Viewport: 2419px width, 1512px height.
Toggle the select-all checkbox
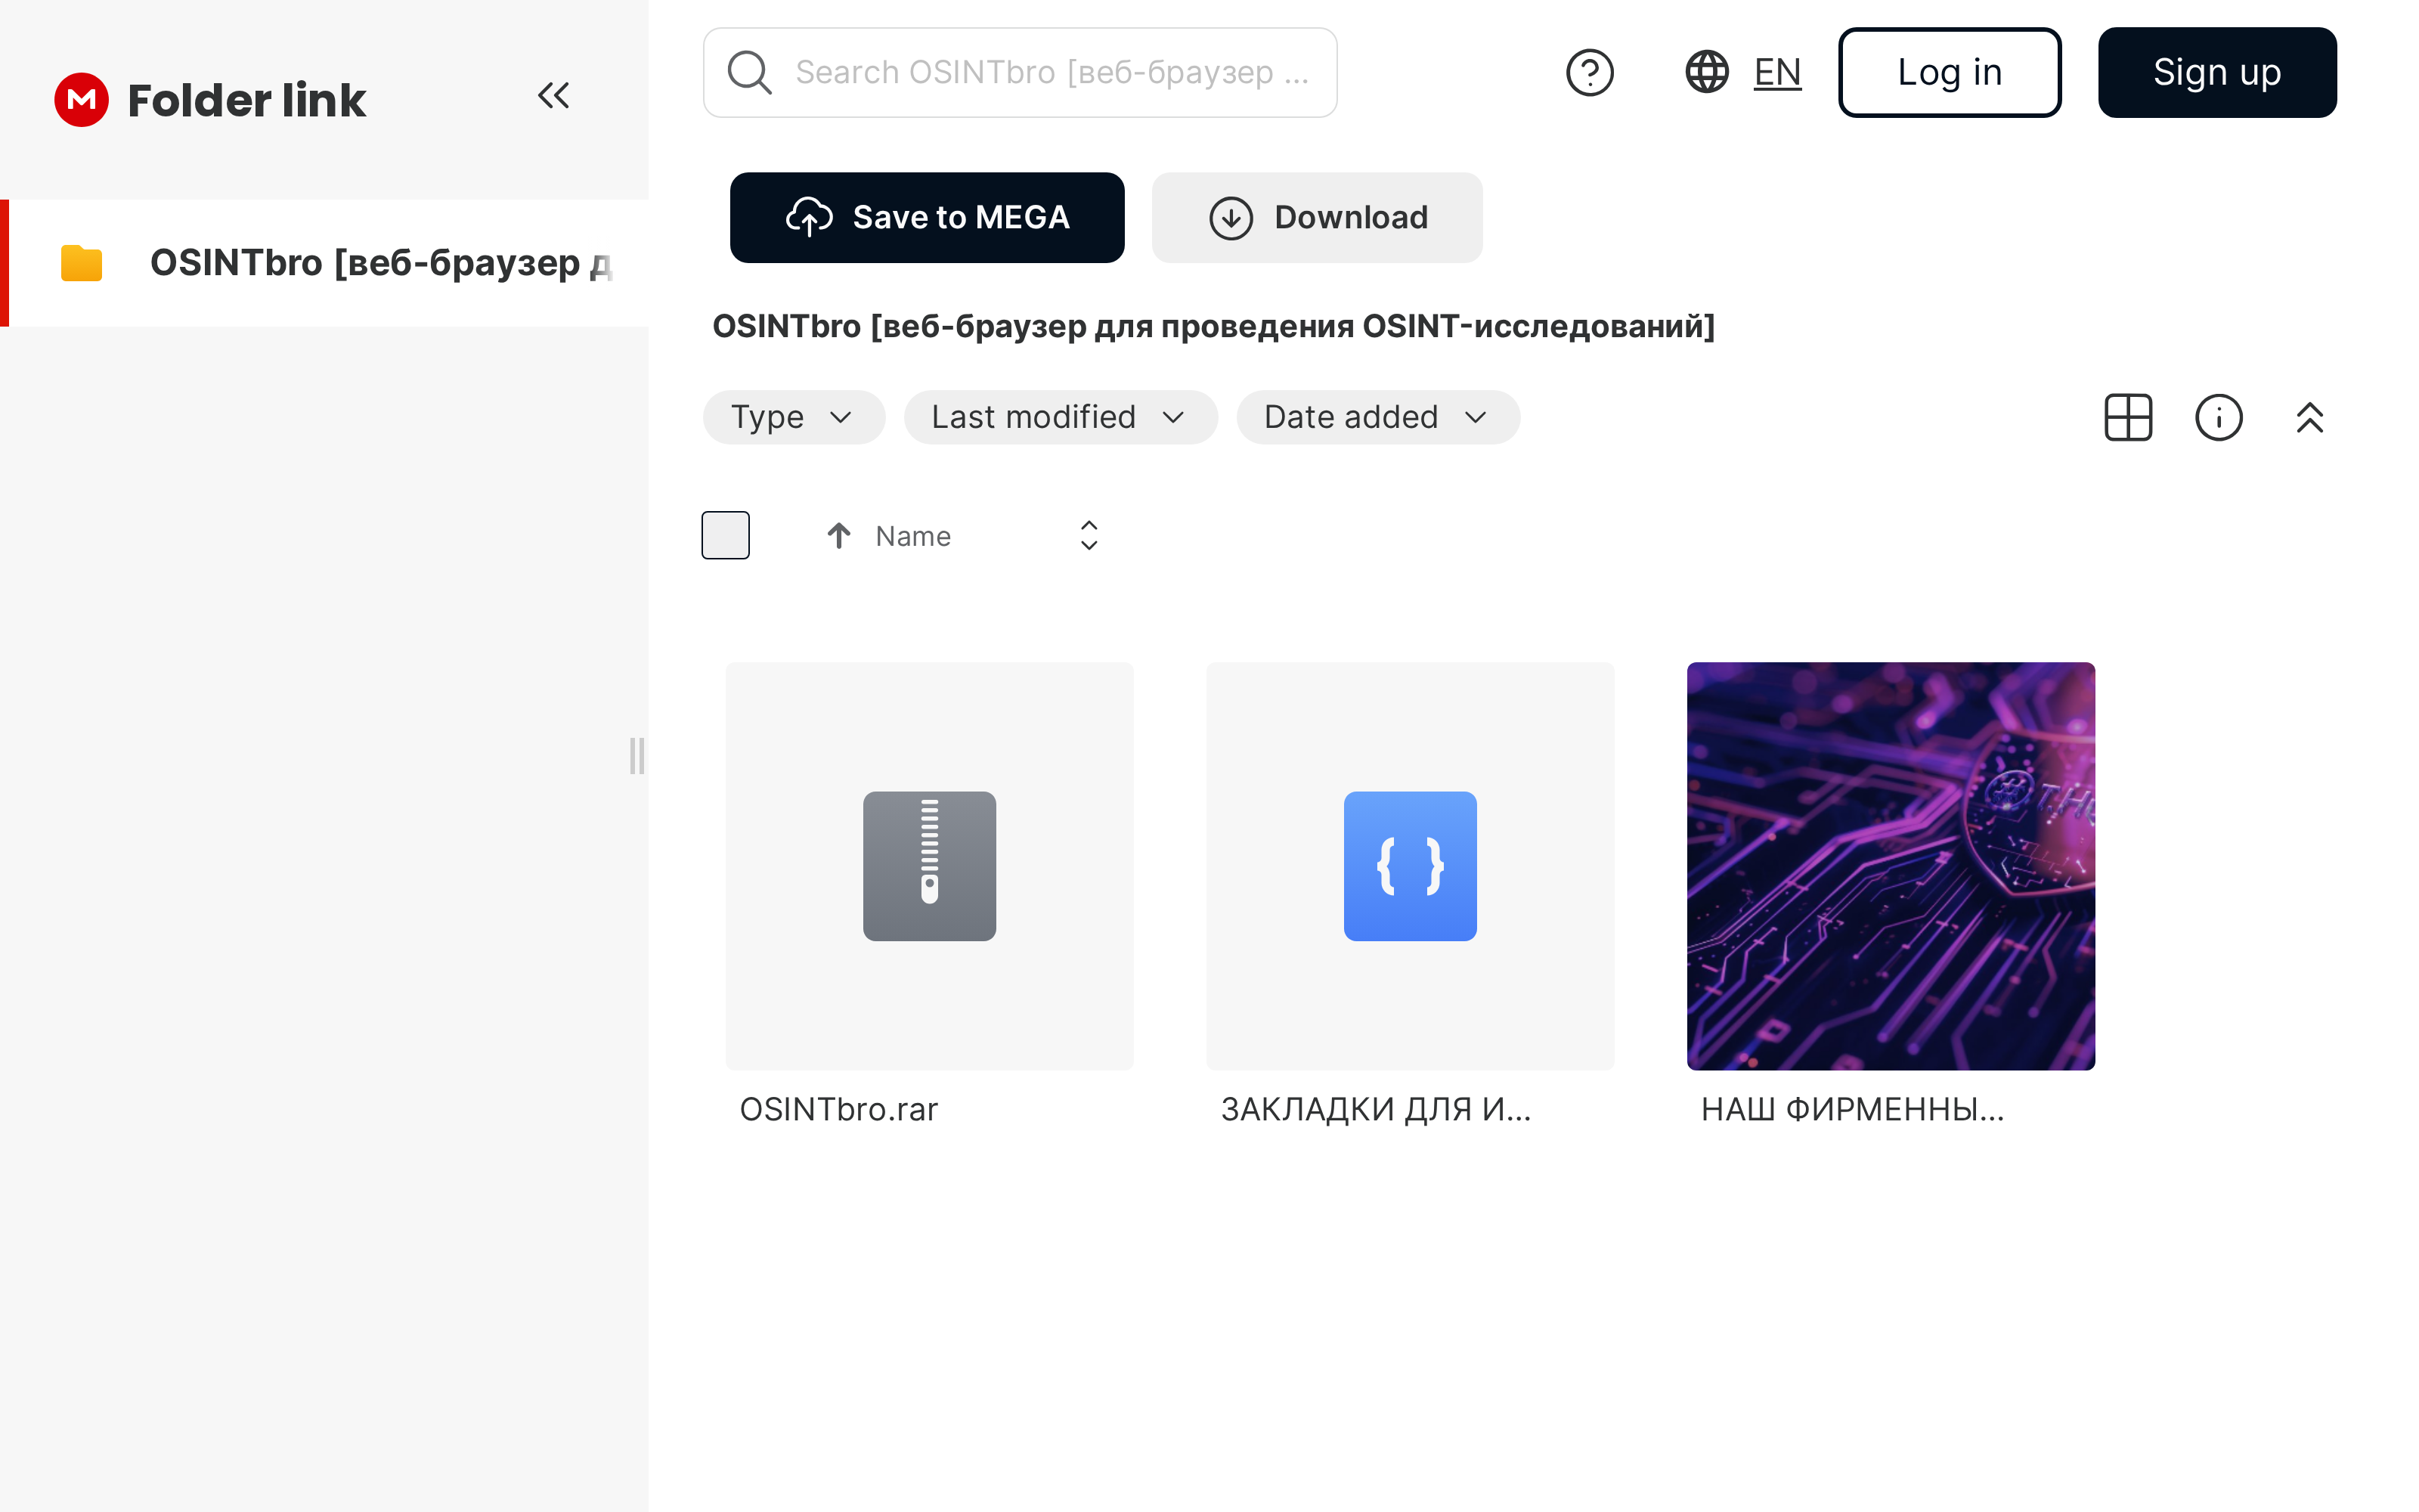click(725, 535)
